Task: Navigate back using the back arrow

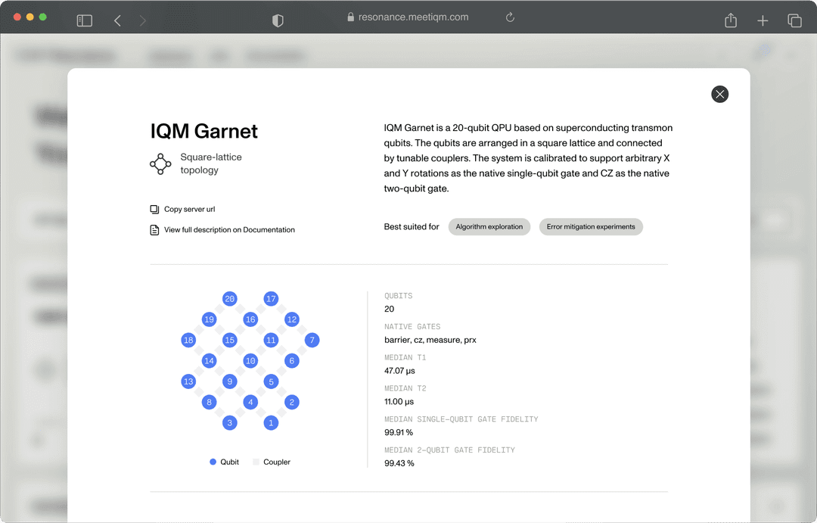Action: pos(117,20)
